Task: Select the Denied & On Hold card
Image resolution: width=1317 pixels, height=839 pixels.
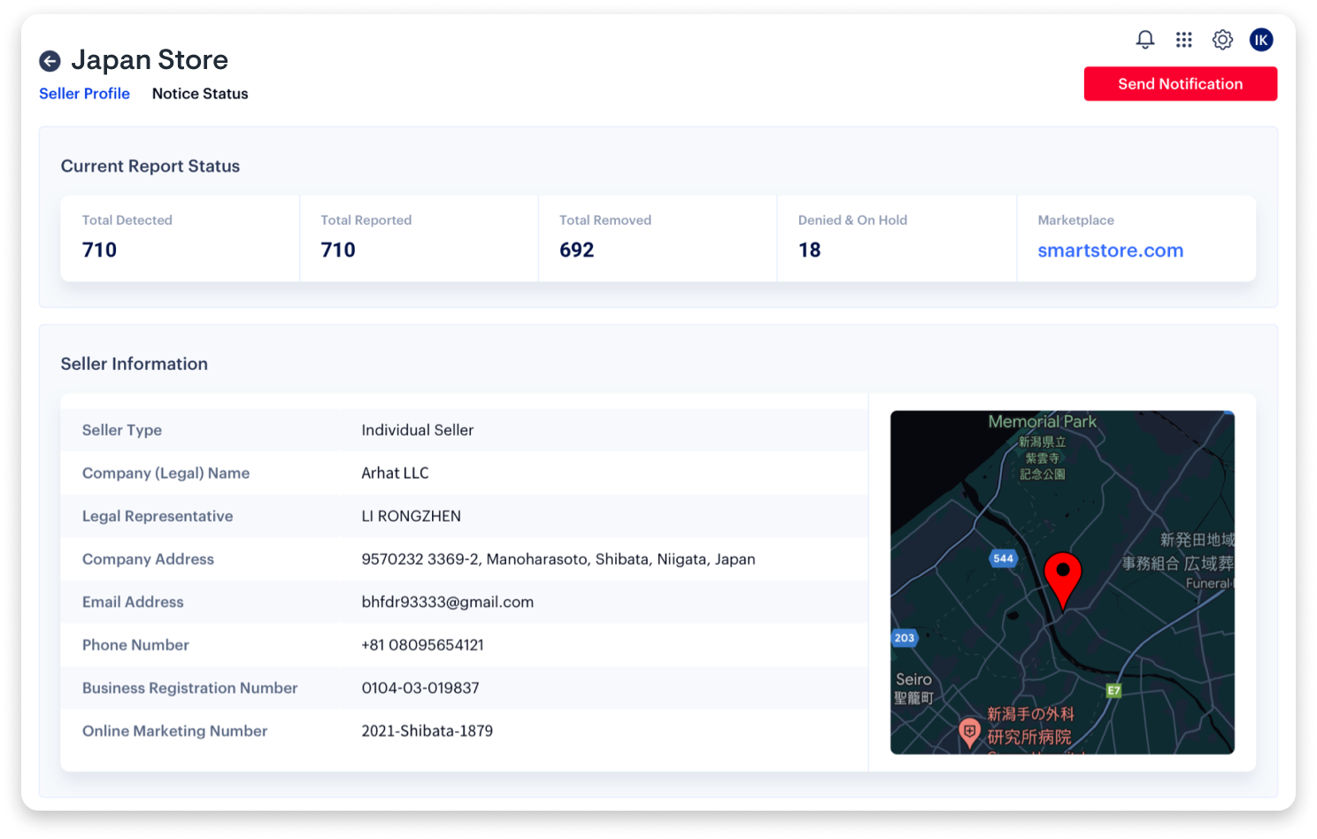Action: click(896, 238)
